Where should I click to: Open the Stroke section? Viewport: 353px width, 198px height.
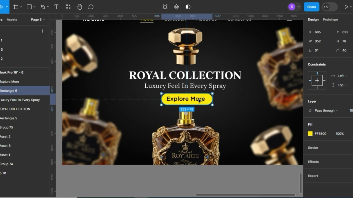tap(313, 148)
